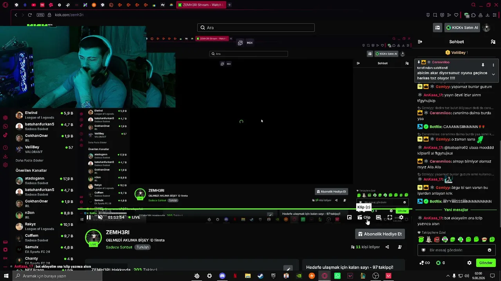Go back to the previous page
The height and width of the screenshot is (281, 501).
(16, 15)
